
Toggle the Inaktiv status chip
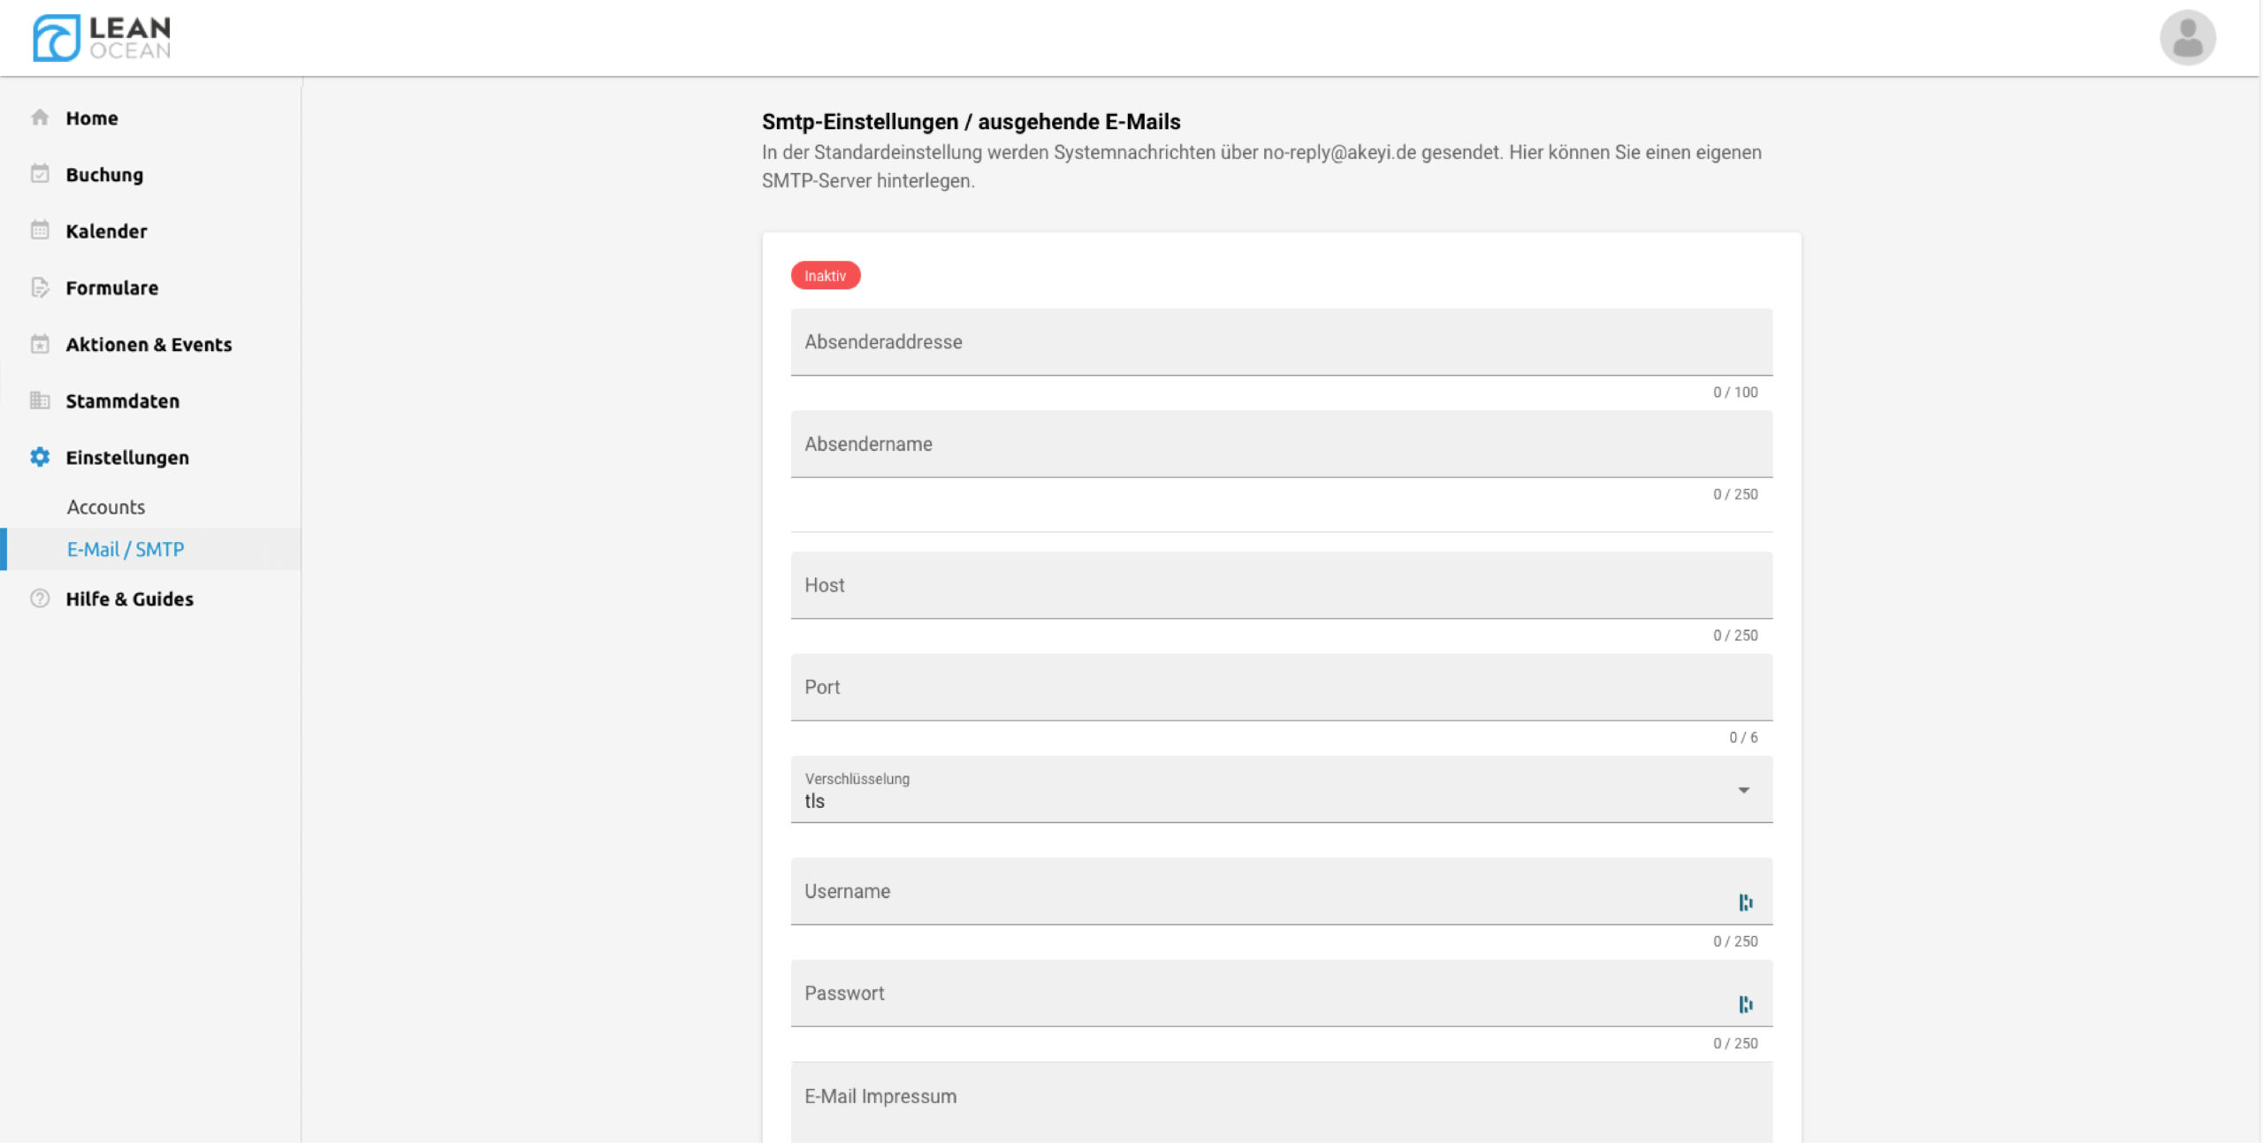pyautogui.click(x=825, y=276)
